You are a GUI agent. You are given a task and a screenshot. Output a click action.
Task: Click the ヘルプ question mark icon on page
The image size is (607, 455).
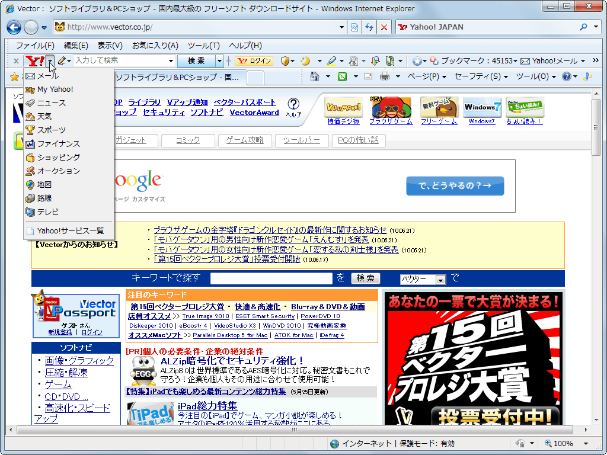point(293,104)
